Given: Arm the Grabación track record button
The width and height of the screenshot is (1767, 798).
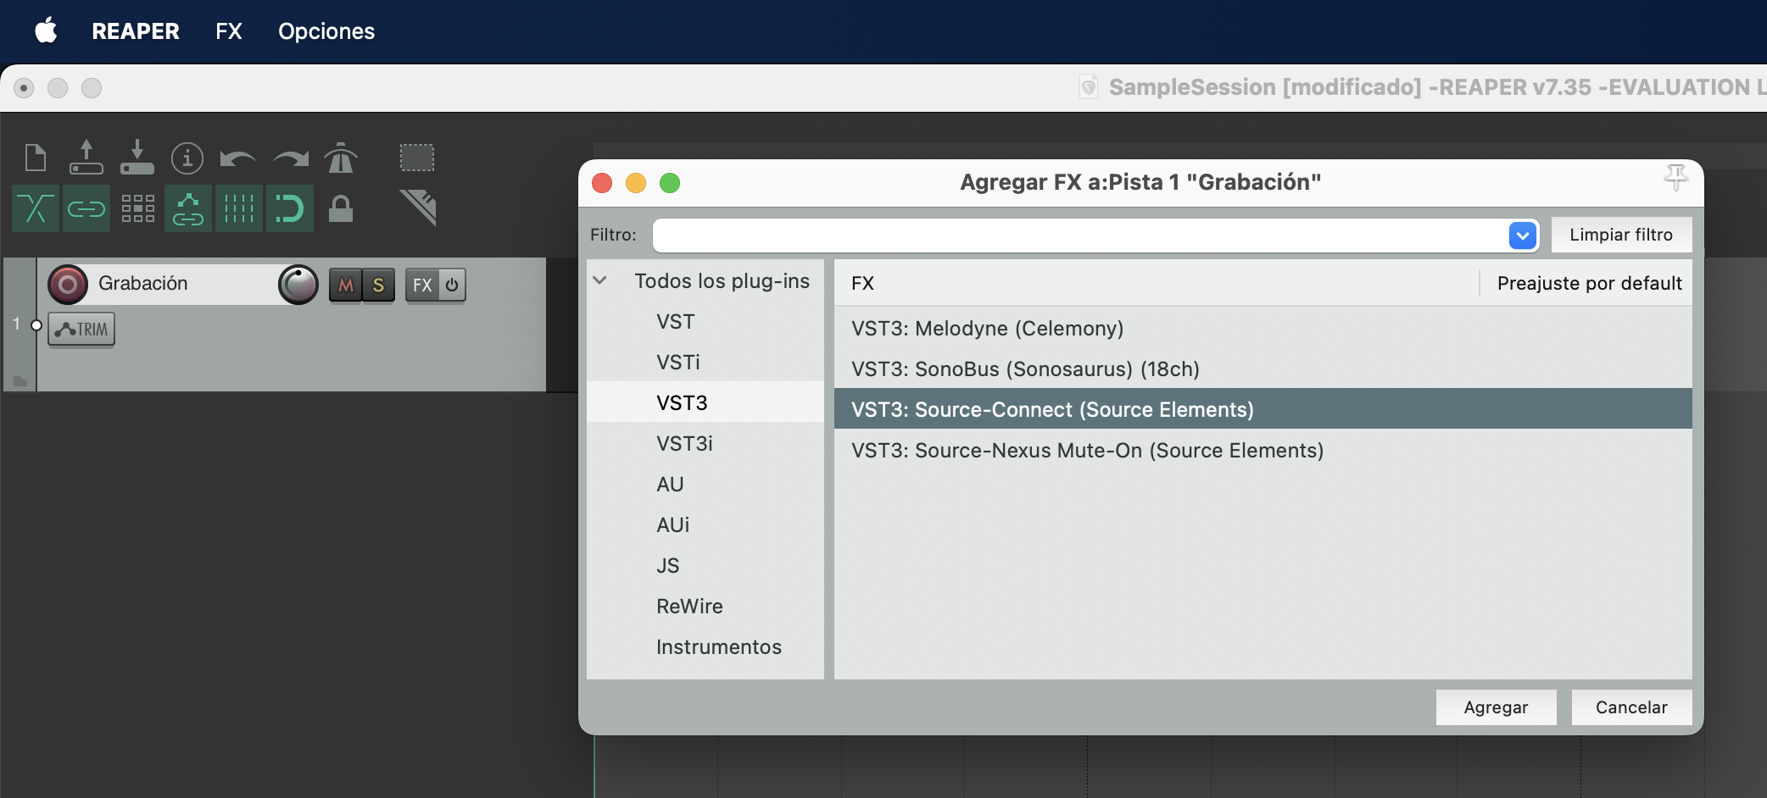Looking at the screenshot, I should coord(68,285).
